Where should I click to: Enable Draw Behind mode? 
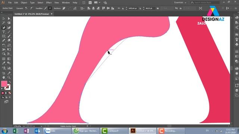tap(6, 97)
